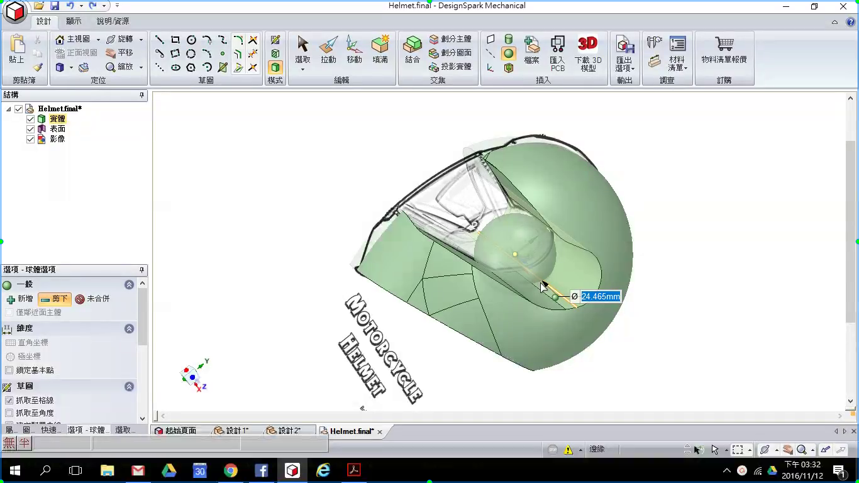Click the format painter brush icon
Viewport: 859px width, 483px height.
pos(38,67)
